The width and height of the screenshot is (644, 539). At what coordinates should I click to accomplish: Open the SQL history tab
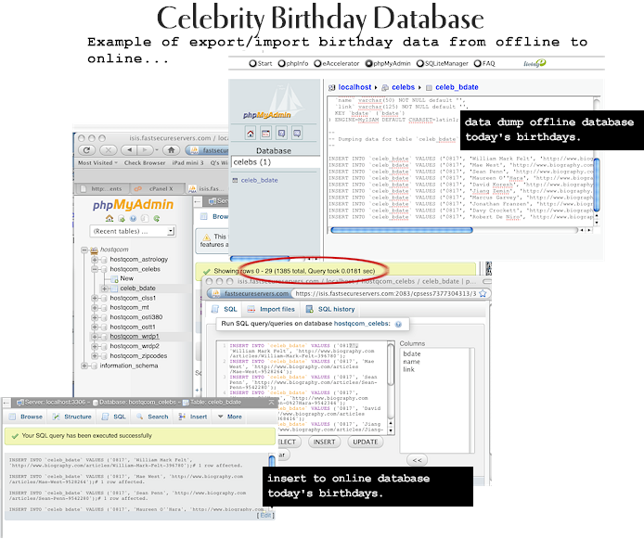point(330,309)
